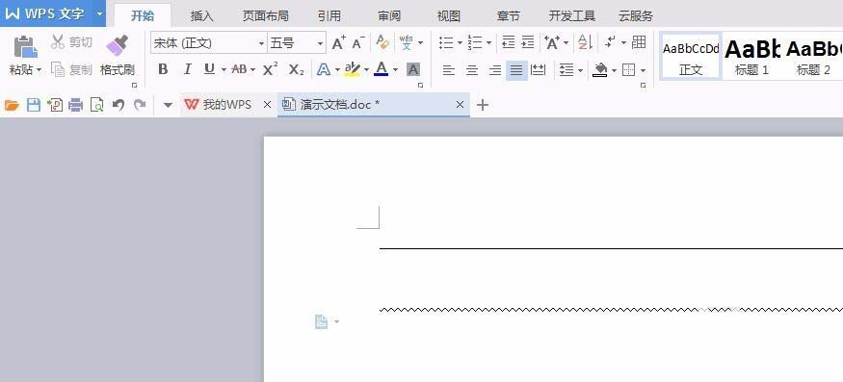Viewport: 843px width, 382px height.
Task: Switch to the 视图 ribbon tab
Action: click(449, 15)
